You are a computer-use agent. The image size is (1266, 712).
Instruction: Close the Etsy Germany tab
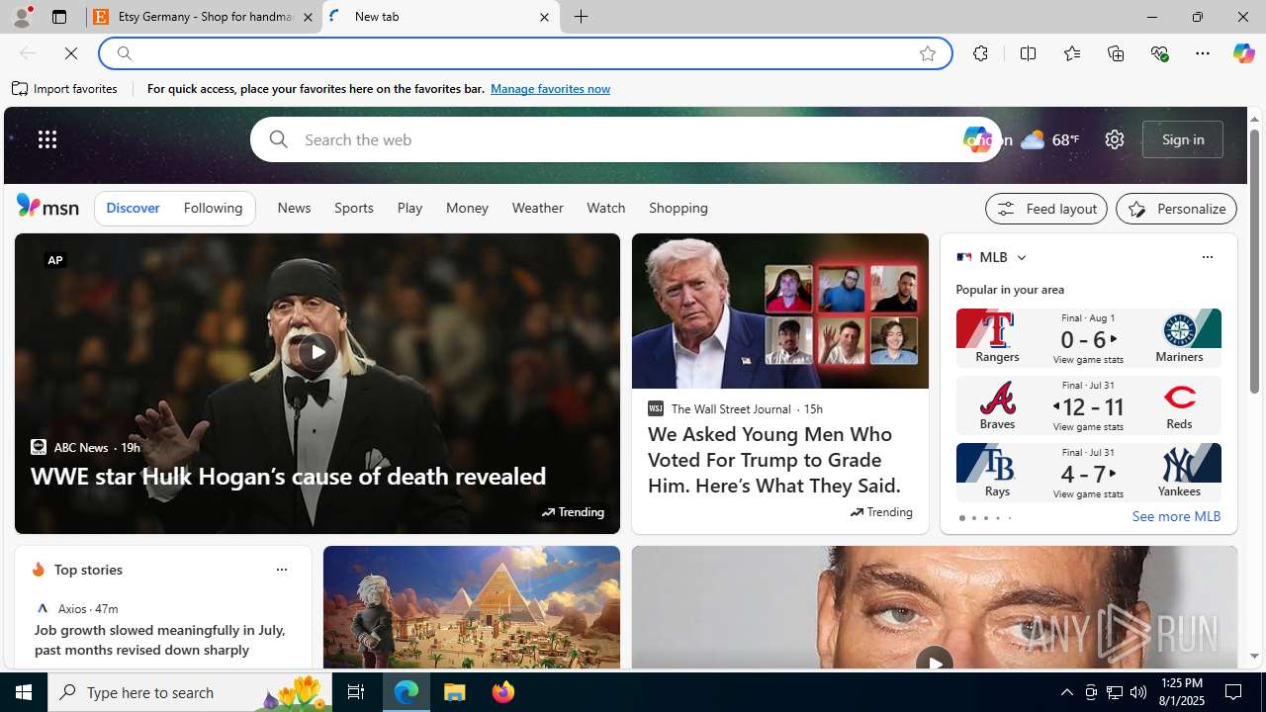point(308,17)
